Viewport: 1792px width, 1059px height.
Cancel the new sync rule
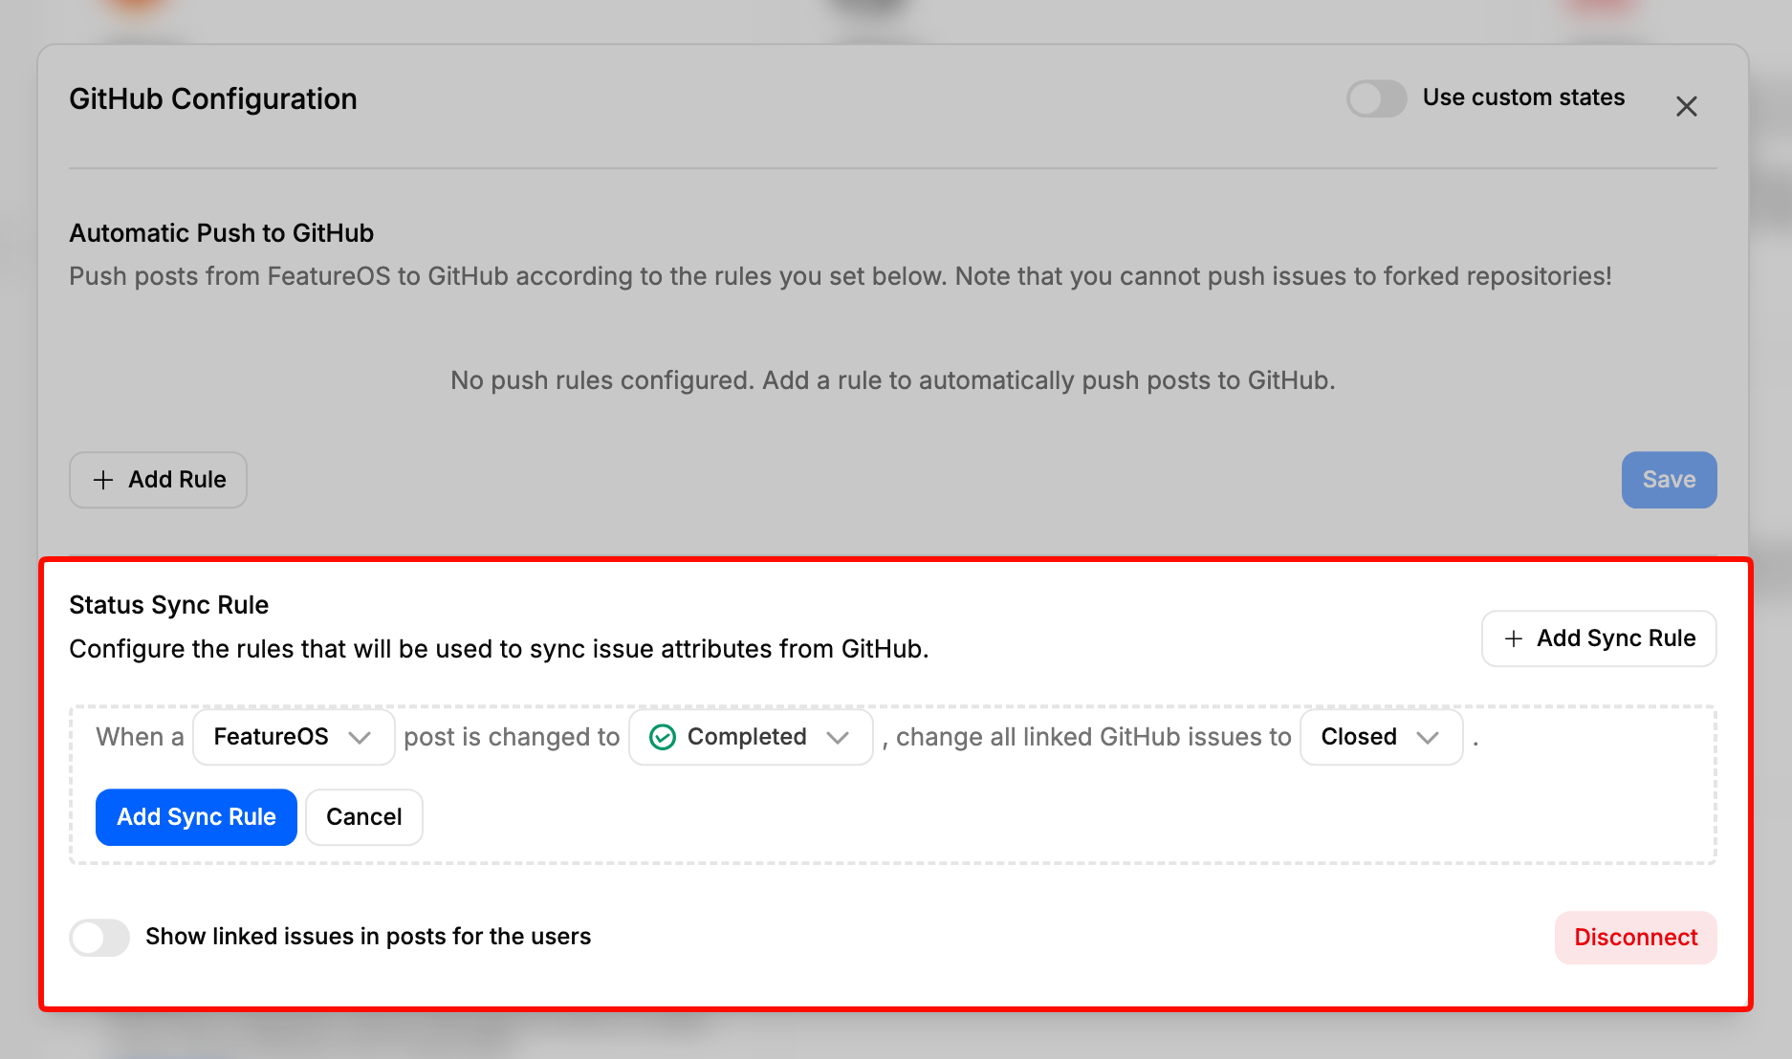[364, 817]
